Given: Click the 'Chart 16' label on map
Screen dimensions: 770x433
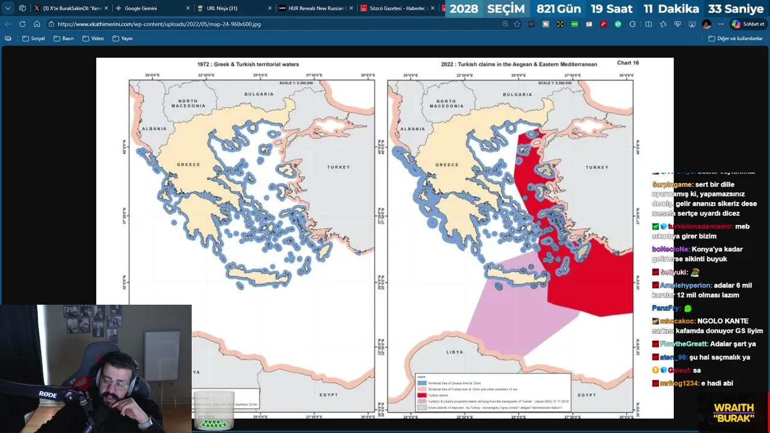Looking at the screenshot, I should (627, 63).
